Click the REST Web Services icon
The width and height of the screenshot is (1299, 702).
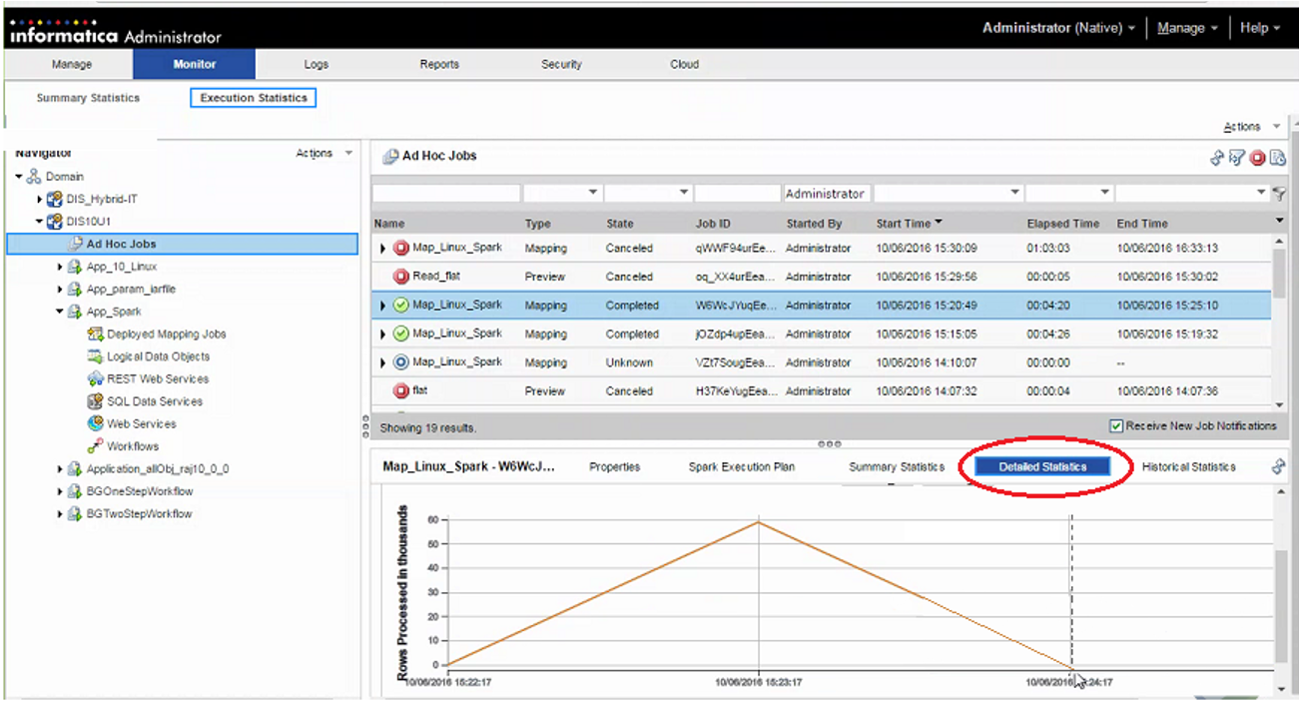pos(96,379)
